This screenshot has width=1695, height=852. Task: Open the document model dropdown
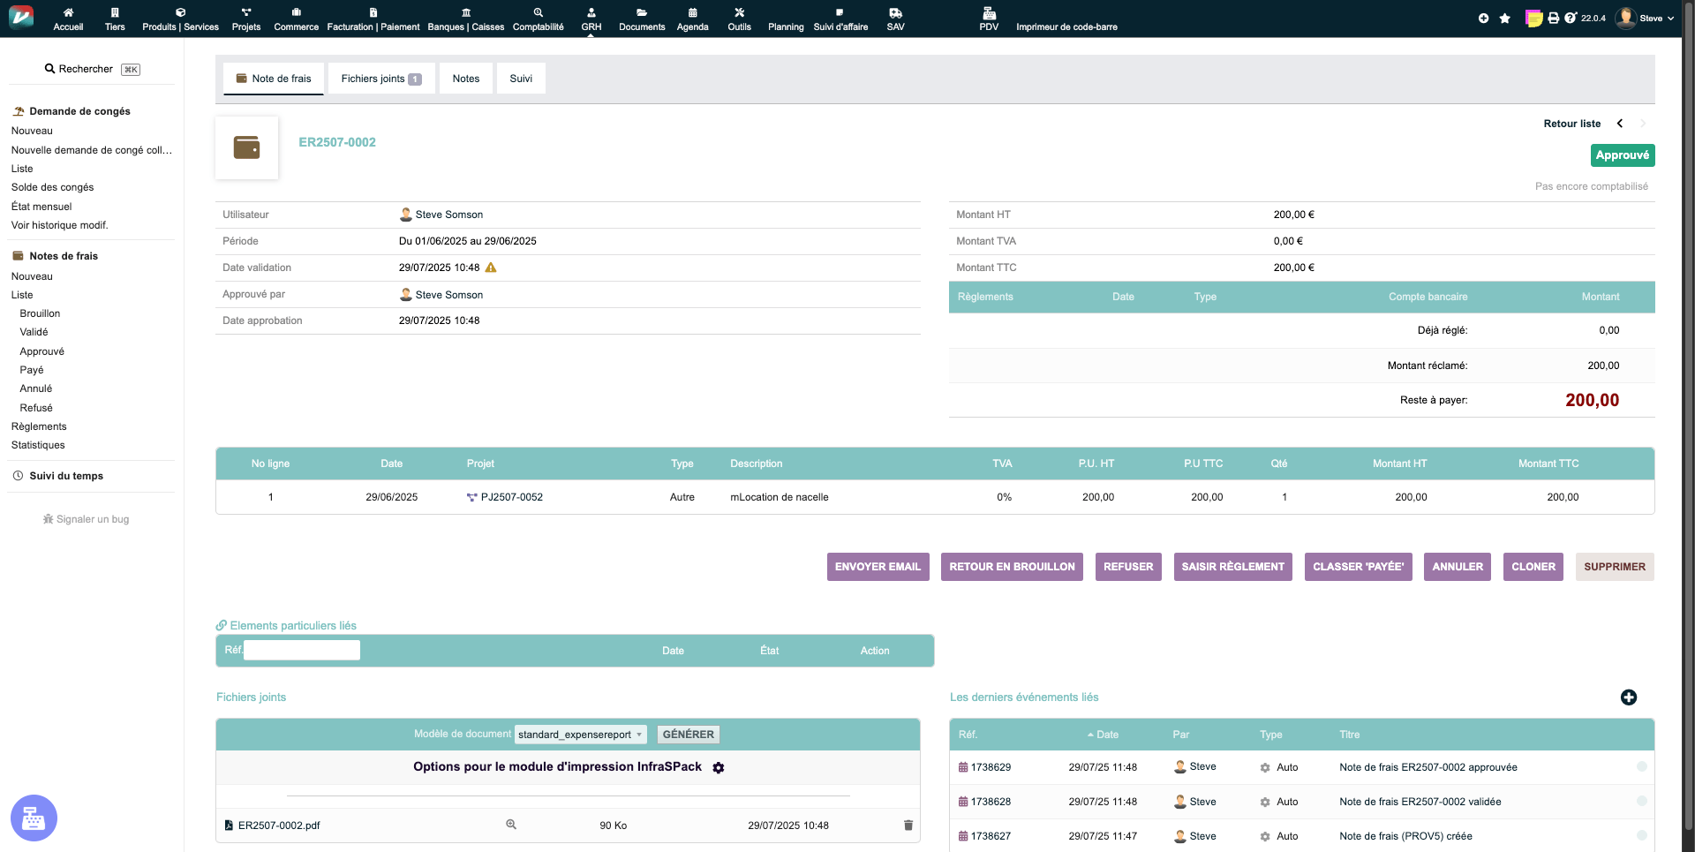click(581, 735)
